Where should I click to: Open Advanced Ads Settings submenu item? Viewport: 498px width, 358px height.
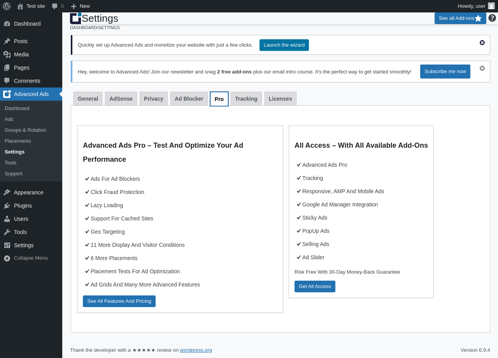coord(14,152)
